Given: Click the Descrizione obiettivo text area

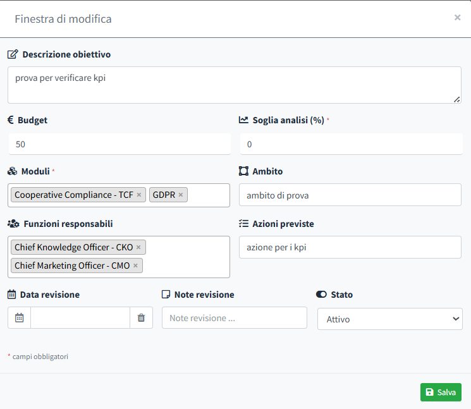Looking at the screenshot, I should point(234,85).
